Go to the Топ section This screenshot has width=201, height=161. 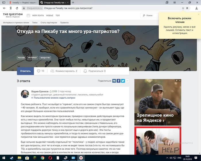(x=58, y=16)
